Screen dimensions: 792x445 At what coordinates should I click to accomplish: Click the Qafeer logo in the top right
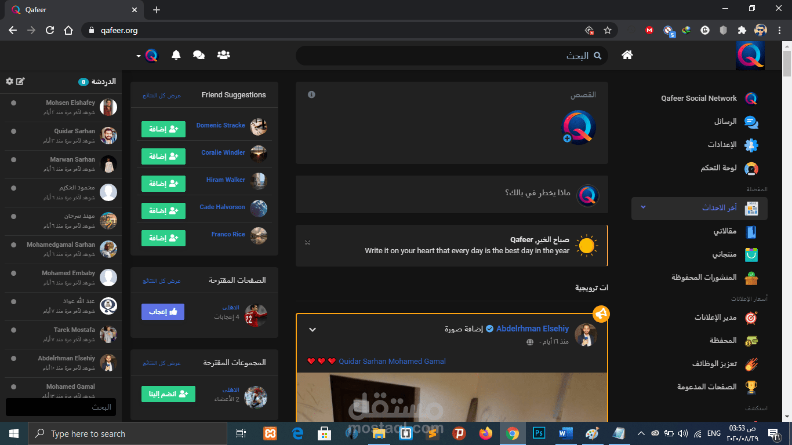[x=750, y=56]
